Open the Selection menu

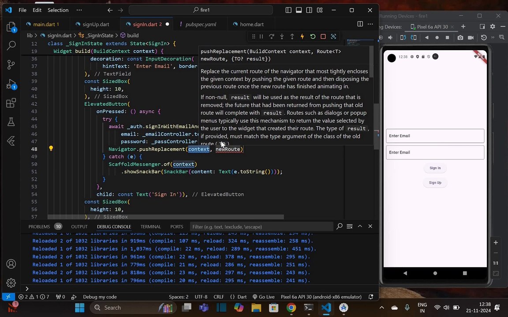pos(58,10)
